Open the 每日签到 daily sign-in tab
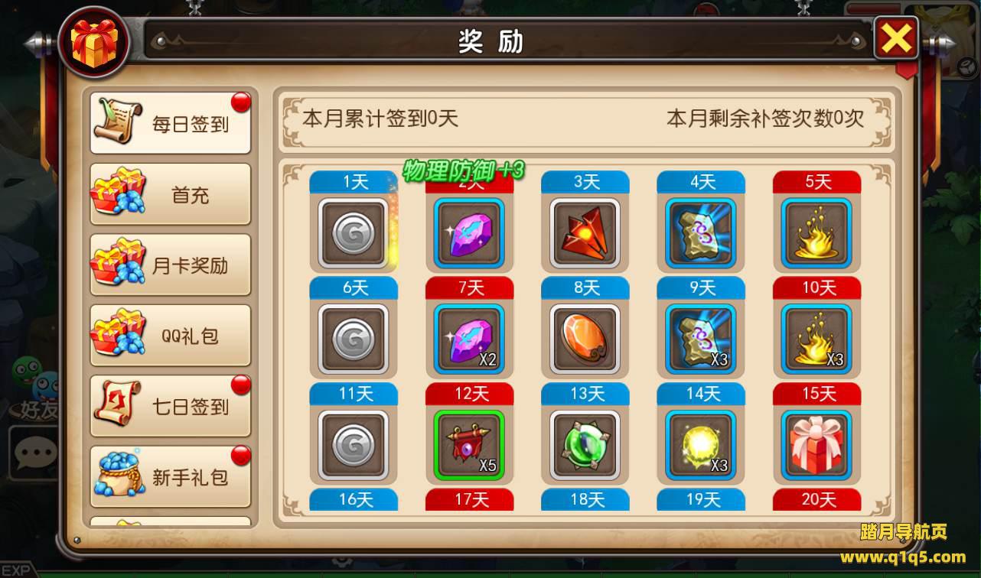 [x=171, y=123]
